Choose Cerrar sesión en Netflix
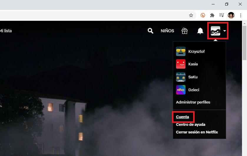Image resolution: width=247 pixels, height=156 pixels. pyautogui.click(x=197, y=132)
